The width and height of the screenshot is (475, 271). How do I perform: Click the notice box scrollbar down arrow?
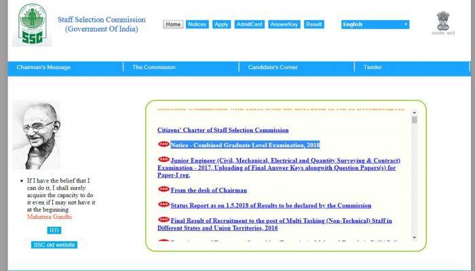click(415, 237)
